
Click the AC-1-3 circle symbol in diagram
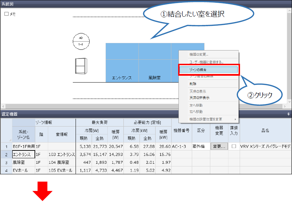(81, 41)
